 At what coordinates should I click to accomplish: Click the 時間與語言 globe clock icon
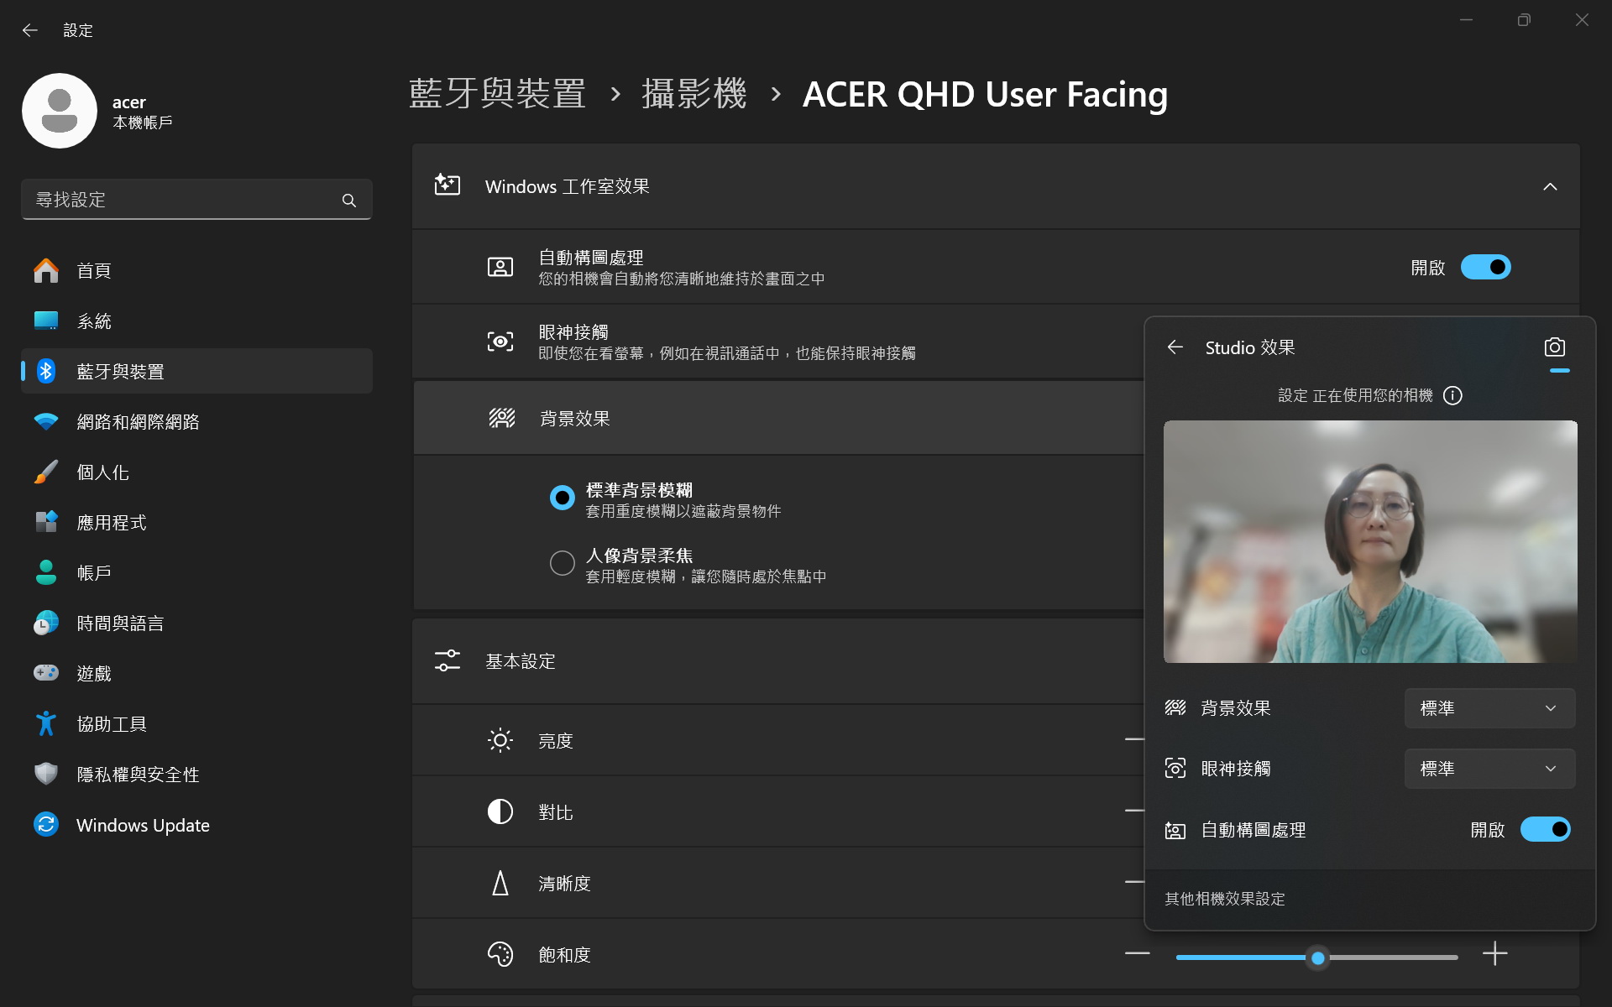click(46, 623)
